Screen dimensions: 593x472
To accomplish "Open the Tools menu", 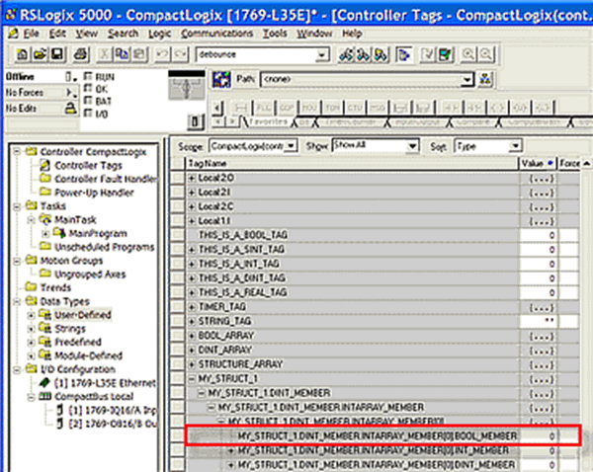I will [275, 34].
